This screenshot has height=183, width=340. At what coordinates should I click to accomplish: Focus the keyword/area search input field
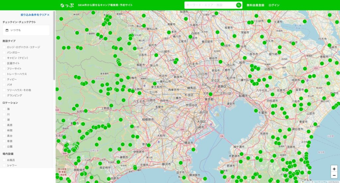210,5
